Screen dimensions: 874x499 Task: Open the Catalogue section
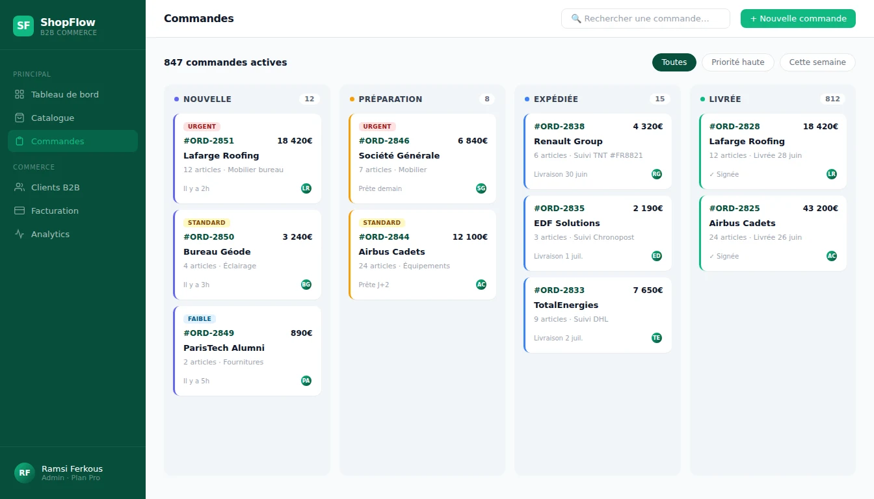click(73, 118)
